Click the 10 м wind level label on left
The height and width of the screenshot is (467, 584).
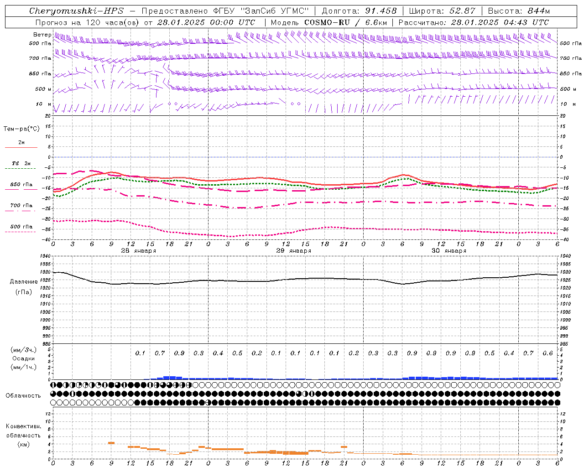(44, 104)
